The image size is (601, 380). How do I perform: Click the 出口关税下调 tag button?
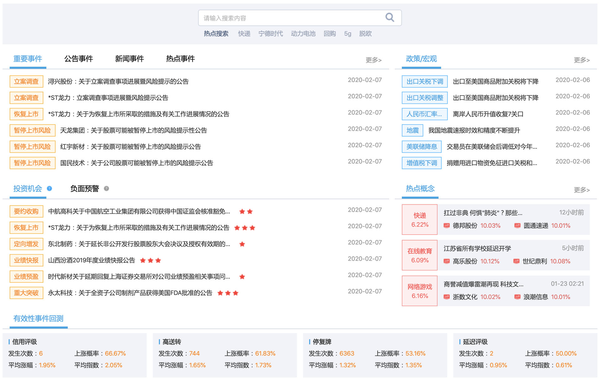424,81
